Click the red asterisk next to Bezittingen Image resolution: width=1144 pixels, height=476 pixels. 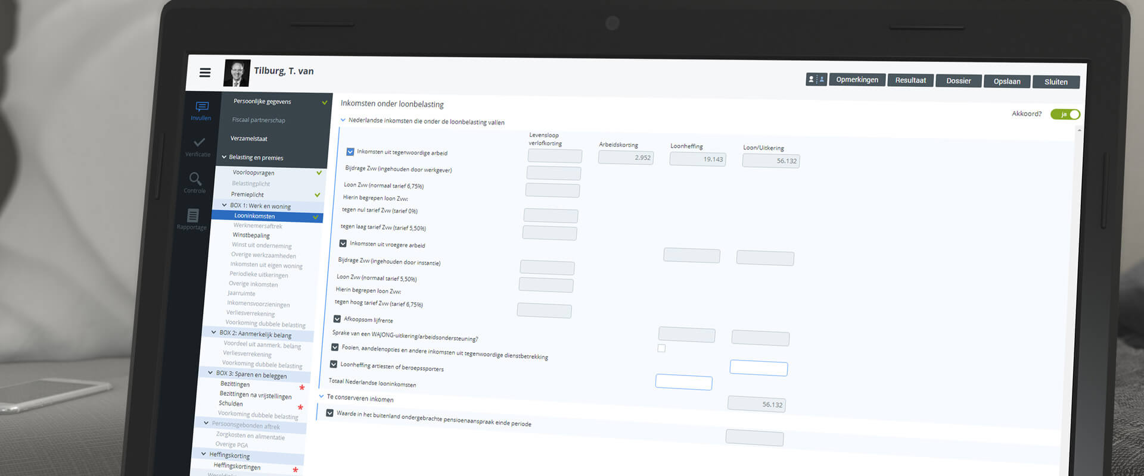(301, 388)
